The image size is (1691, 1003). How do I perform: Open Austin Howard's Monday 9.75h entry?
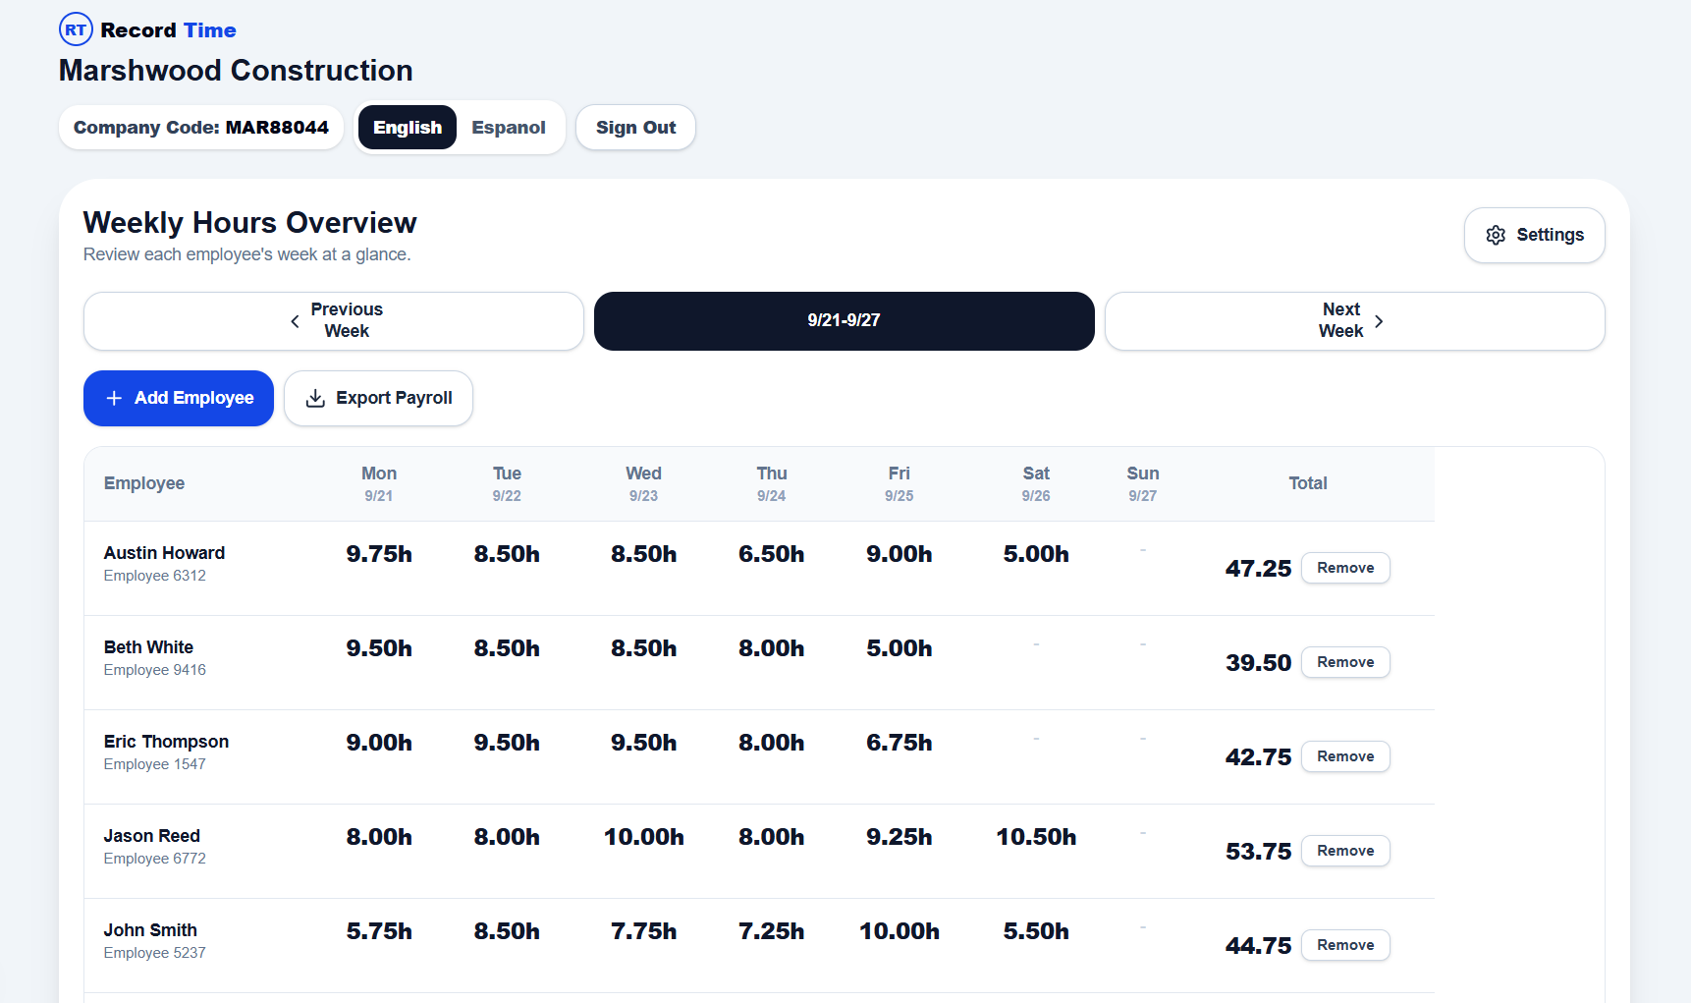click(379, 554)
